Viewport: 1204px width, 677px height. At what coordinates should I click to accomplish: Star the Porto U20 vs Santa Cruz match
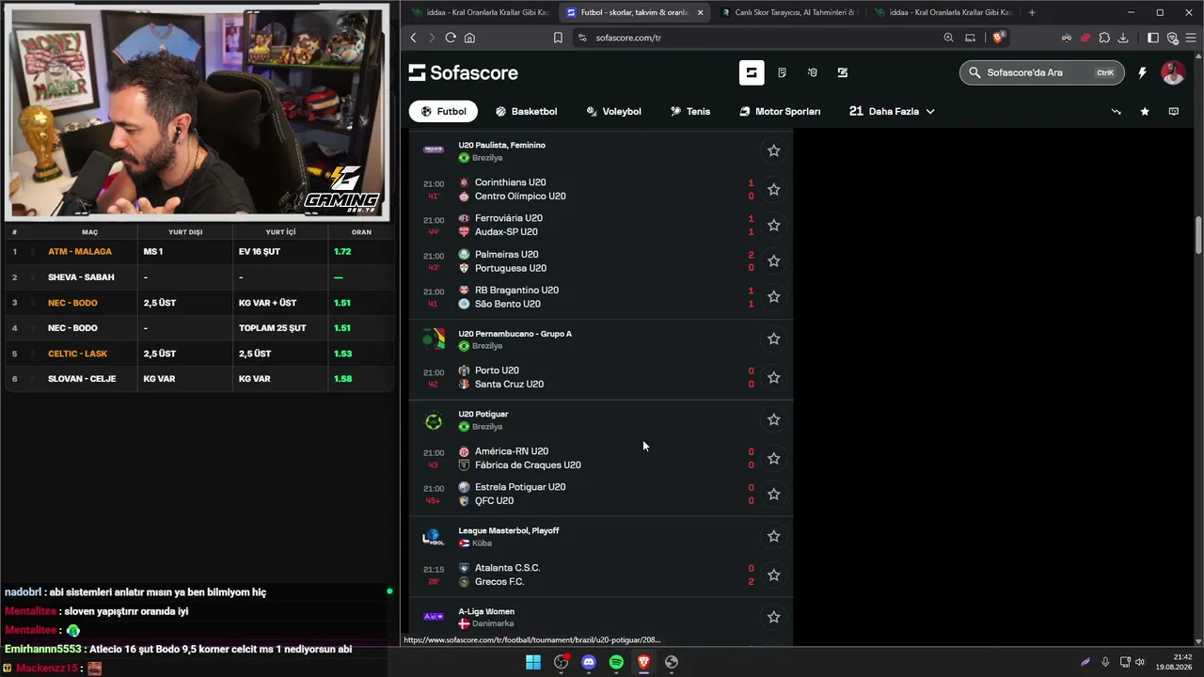[773, 377]
